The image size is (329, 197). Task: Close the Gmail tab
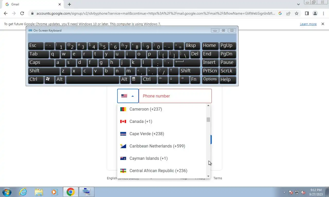60,4
